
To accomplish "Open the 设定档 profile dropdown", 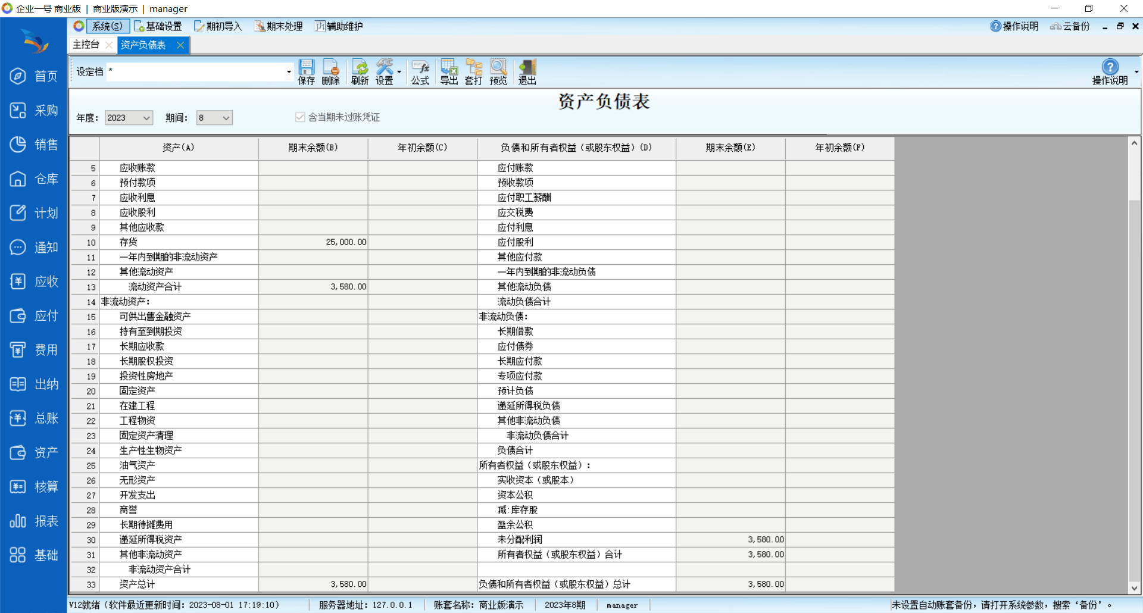I will pyautogui.click(x=289, y=72).
